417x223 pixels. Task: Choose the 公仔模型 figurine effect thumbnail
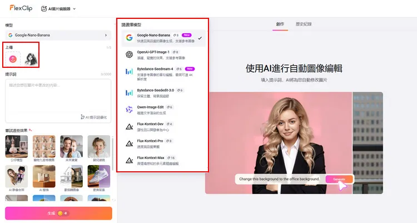click(17, 147)
